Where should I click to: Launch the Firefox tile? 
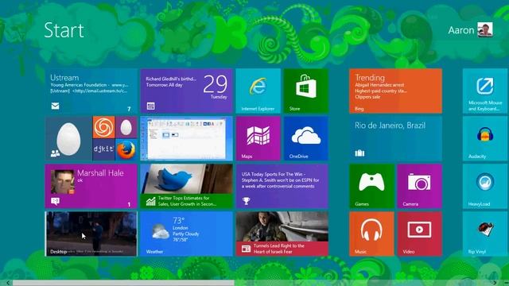126,150
